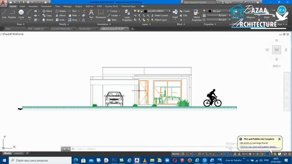
Task: Select the Circle draw tool
Action: pos(21,14)
